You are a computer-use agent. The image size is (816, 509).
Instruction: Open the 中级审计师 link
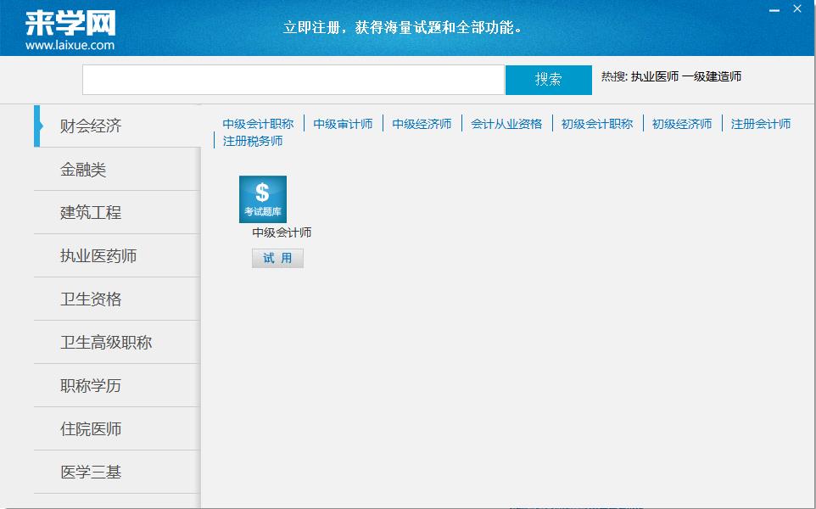click(x=343, y=124)
